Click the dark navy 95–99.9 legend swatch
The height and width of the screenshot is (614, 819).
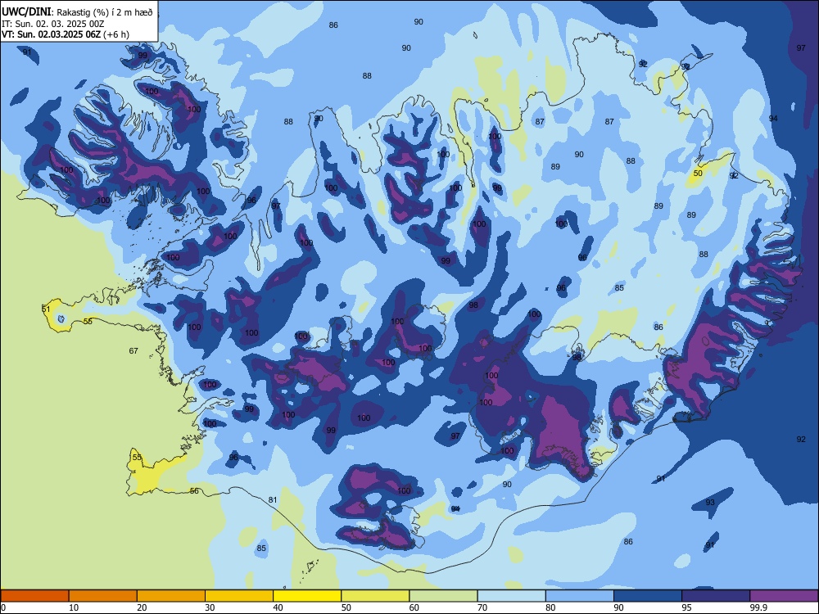(716, 596)
